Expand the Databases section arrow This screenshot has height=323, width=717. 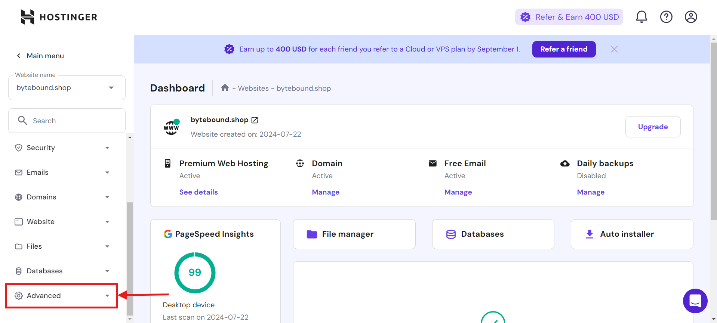(107, 271)
